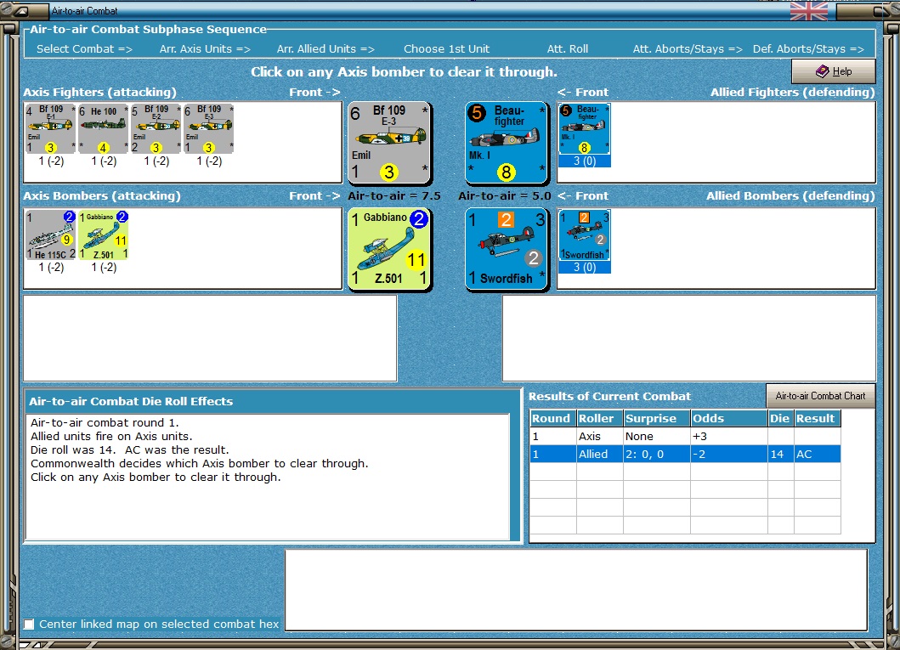Click the Result column header
This screenshot has height=650, width=900.
818,418
